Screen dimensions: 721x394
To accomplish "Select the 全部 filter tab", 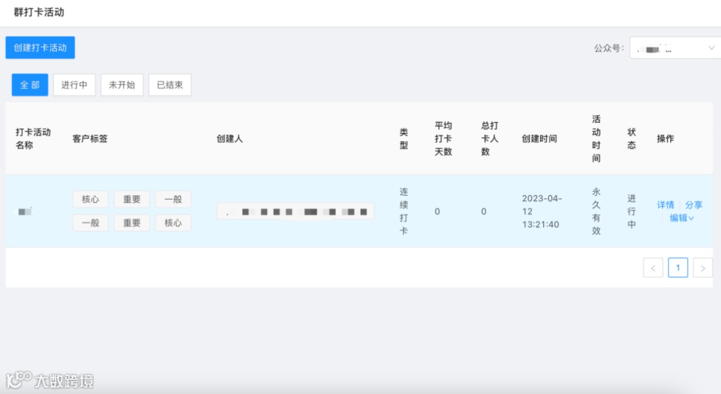I will [x=30, y=85].
